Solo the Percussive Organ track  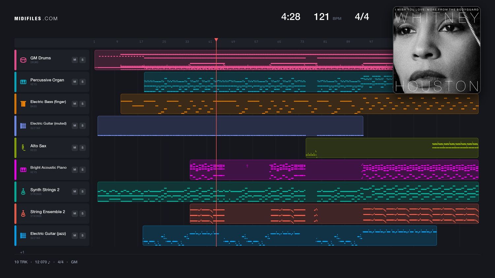(82, 82)
